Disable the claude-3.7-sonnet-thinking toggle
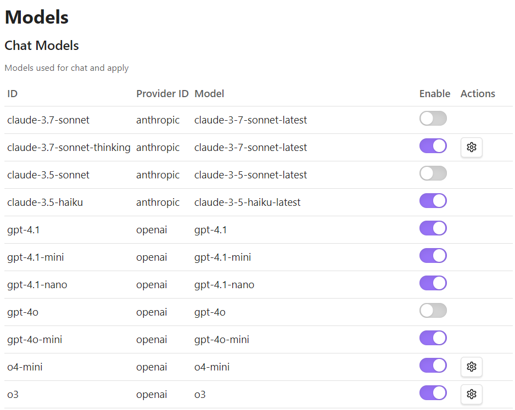 coord(433,146)
